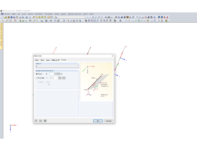Click the zoom window magnifier icon
Viewport: 197px width, 148px height.
pyautogui.click(x=89, y=21)
